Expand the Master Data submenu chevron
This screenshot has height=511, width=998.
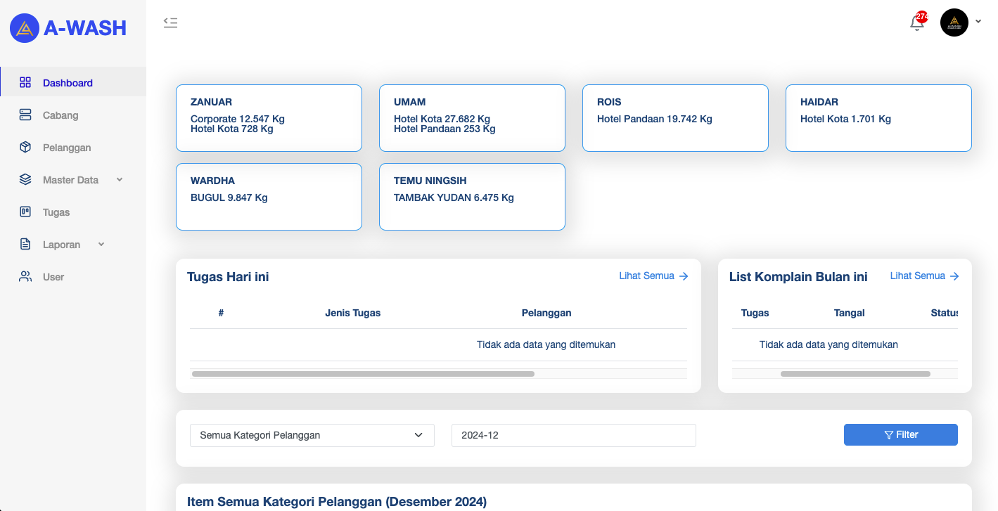(120, 180)
